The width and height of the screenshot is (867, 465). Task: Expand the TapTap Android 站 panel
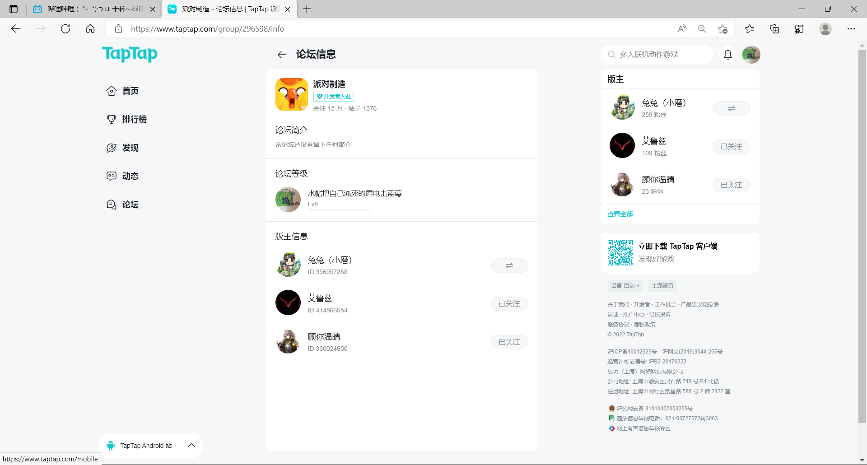point(191,445)
